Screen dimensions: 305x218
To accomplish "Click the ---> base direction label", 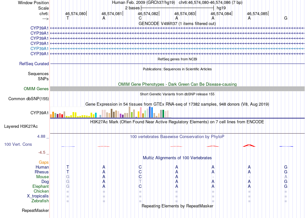I will (46, 19).
